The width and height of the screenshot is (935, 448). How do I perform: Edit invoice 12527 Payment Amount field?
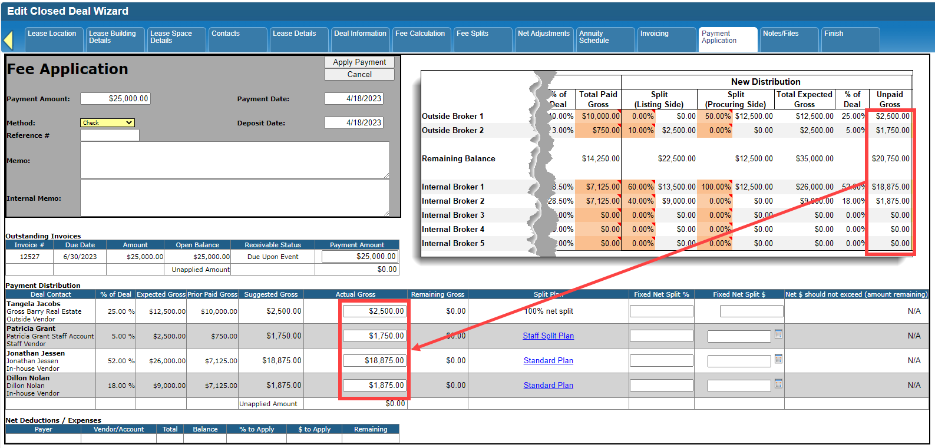[359, 257]
